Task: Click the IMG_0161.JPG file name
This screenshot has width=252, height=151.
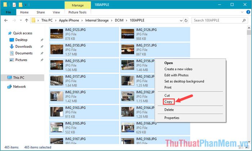Action: [75, 92]
